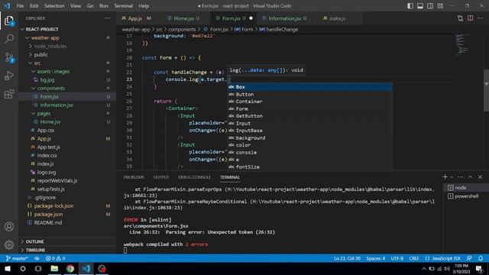
Task: Open the Explorer view in activity bar
Action: pyautogui.click(x=9, y=21)
